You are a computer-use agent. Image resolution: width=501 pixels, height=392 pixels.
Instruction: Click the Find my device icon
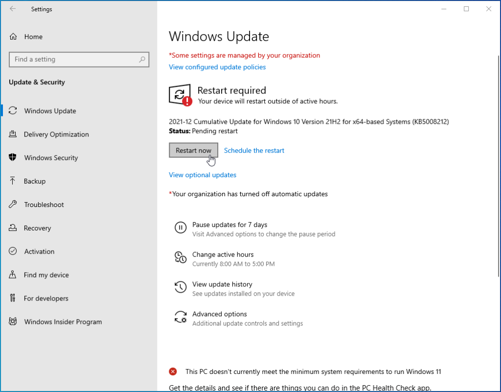pyautogui.click(x=13, y=275)
